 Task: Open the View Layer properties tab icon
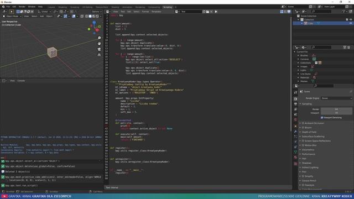(x=295, y=109)
